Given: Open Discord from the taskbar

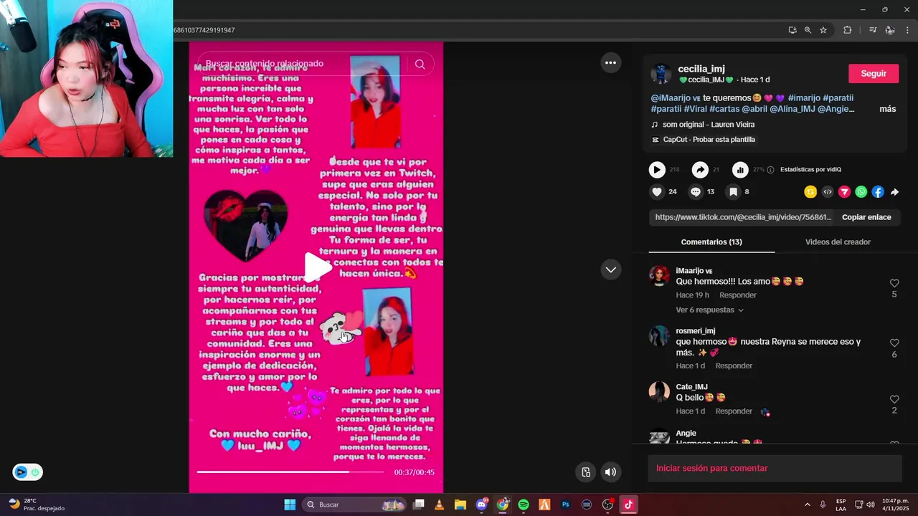Looking at the screenshot, I should coord(482,505).
